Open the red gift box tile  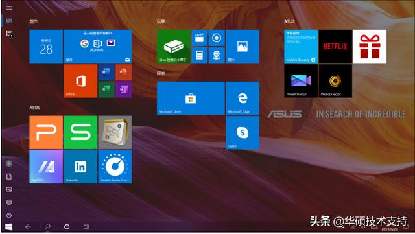pyautogui.click(x=370, y=46)
